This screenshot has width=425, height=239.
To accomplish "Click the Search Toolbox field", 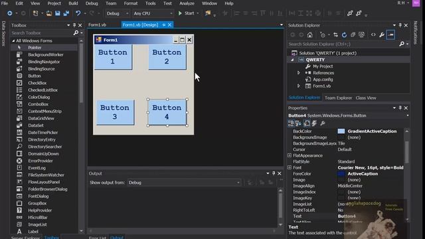I will 41,33.
